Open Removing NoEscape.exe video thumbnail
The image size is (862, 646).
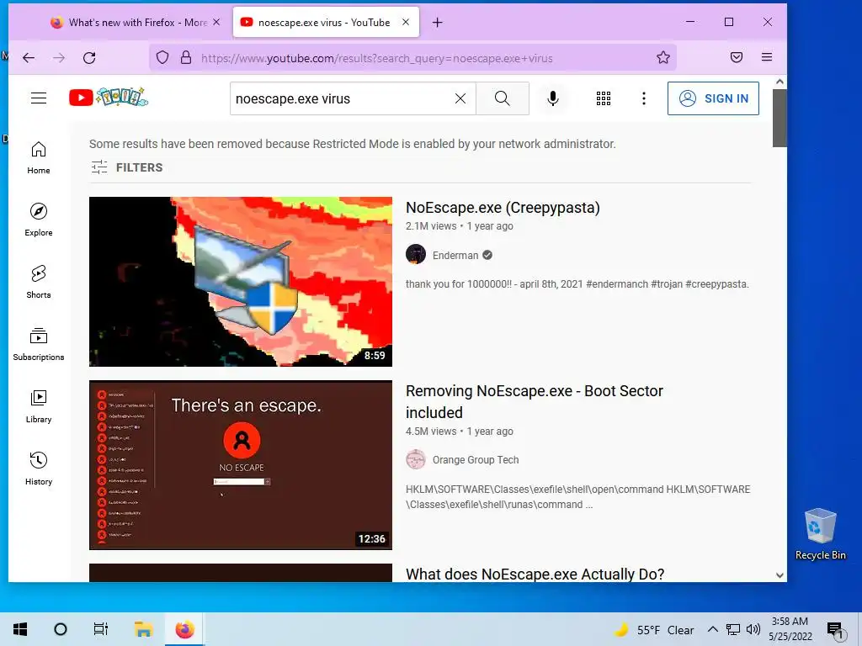(x=241, y=464)
